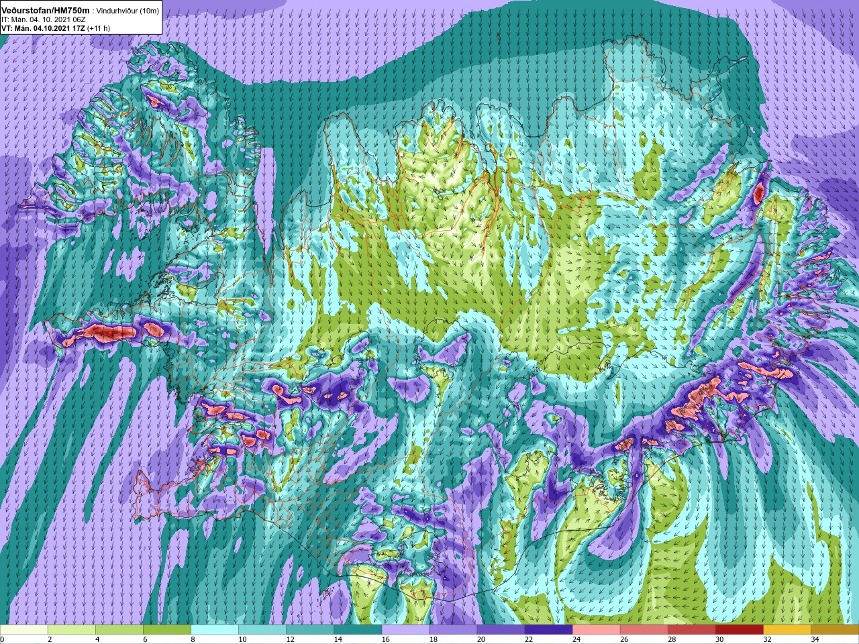
Task: Click the light pink 24–26 legend swatch
Action: 596,630
